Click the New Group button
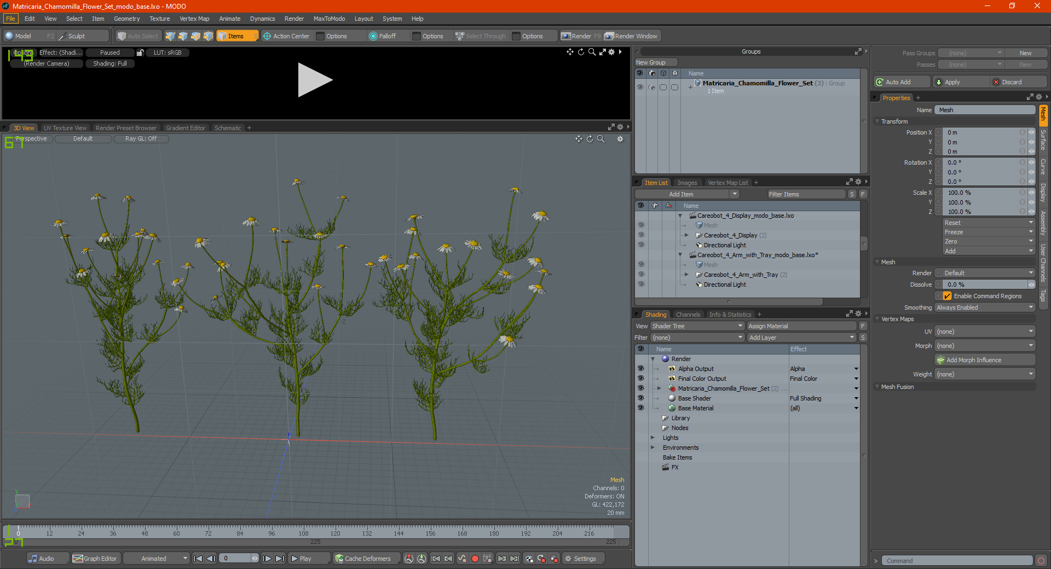This screenshot has width=1051, height=569. tap(656, 62)
